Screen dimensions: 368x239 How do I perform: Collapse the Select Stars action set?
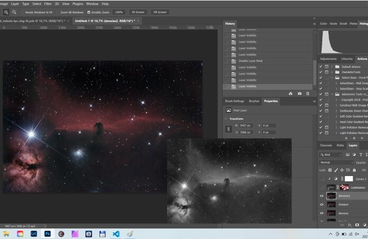(332, 78)
